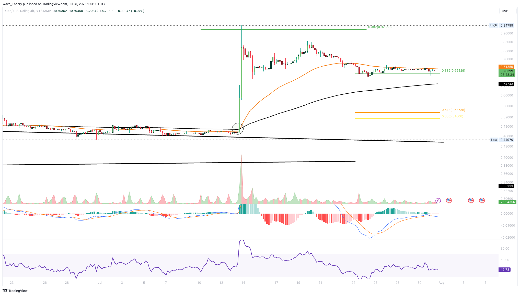Select the 0.618(0.53736) Fibonacci level label
520x295 pixels.
click(453, 110)
